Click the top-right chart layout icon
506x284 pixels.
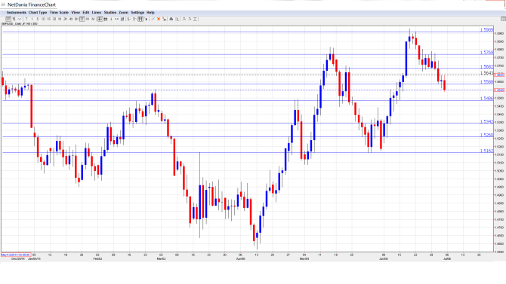[503, 19]
